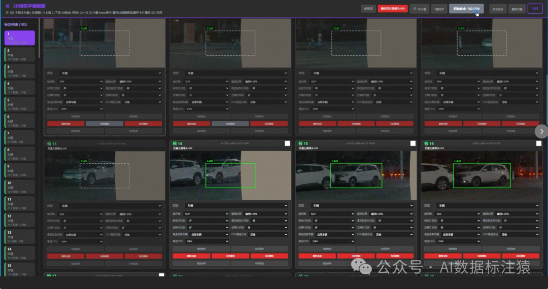The height and width of the screenshot is (289, 548).
Task: Click 贴合当前 button in frame 14
Action: pos(201,263)
